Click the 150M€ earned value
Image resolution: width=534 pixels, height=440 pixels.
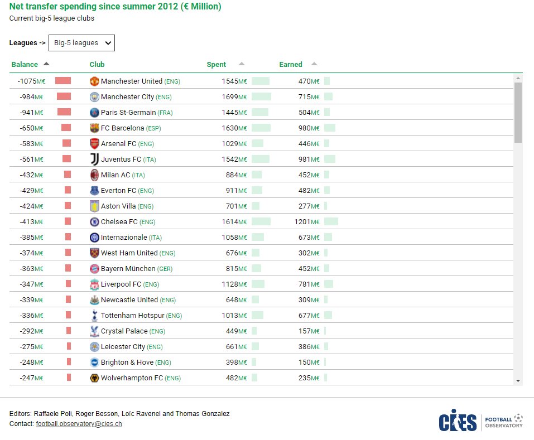[x=309, y=362]
